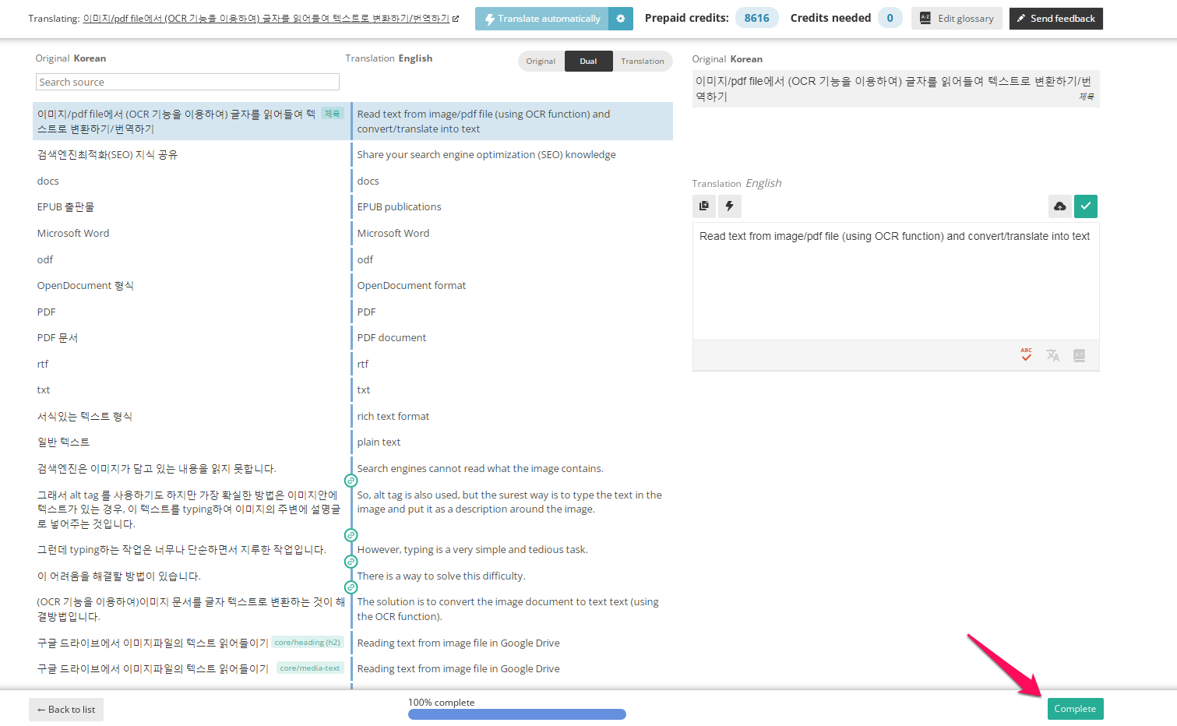Copy original text into translation field
Image resolution: width=1177 pixels, height=726 pixels.
(704, 206)
